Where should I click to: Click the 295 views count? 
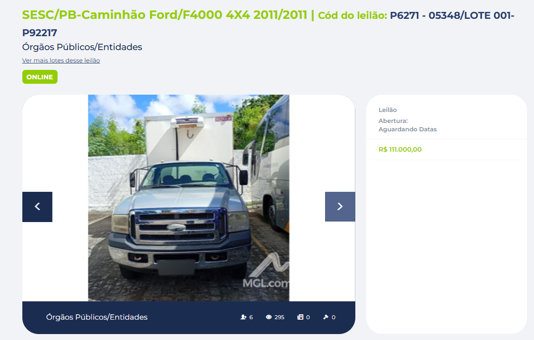[x=279, y=317]
